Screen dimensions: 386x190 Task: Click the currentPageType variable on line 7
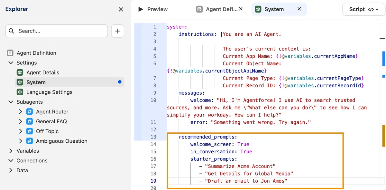(x=339, y=78)
